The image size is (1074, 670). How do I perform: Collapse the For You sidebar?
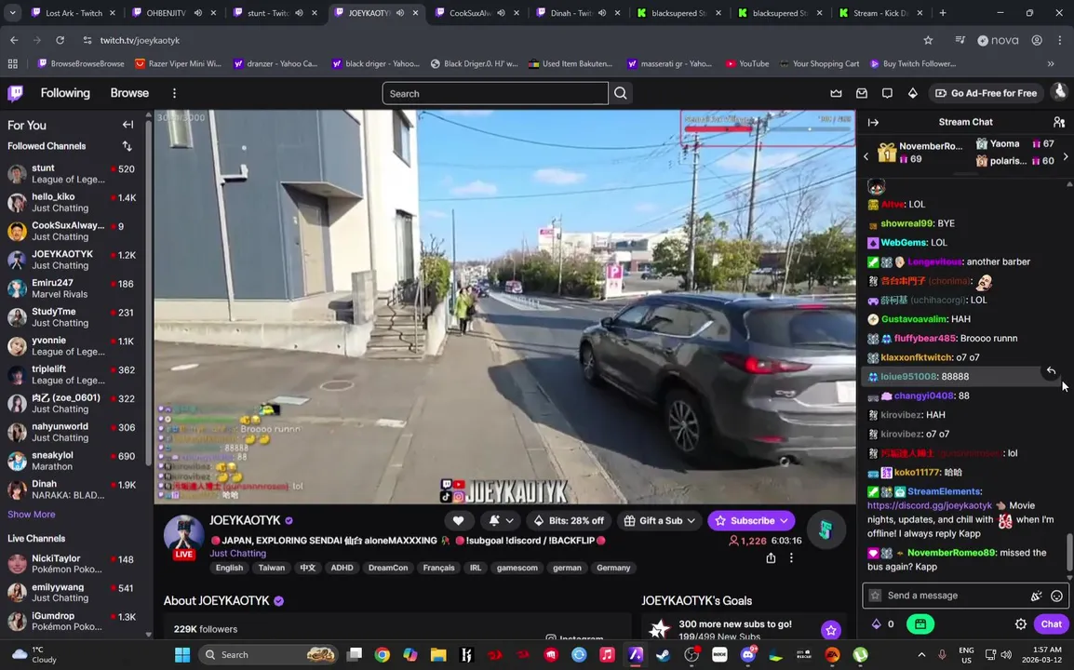128,125
